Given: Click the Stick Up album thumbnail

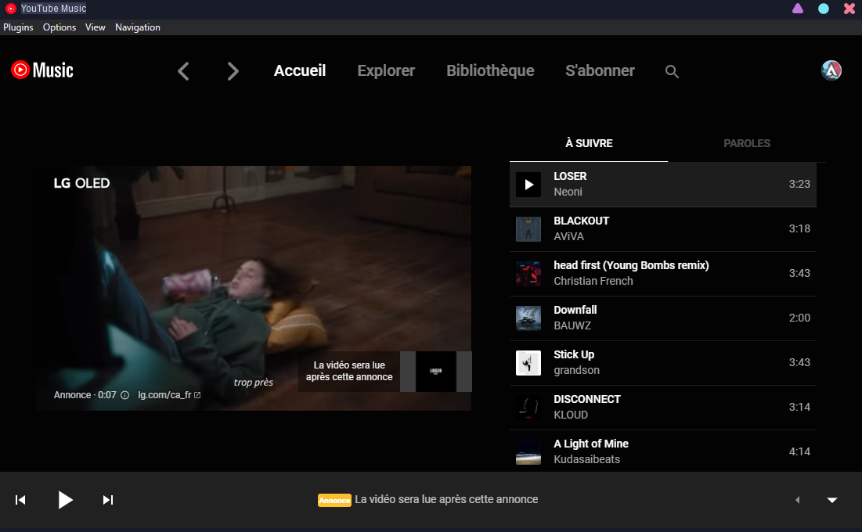Looking at the screenshot, I should coord(528,363).
